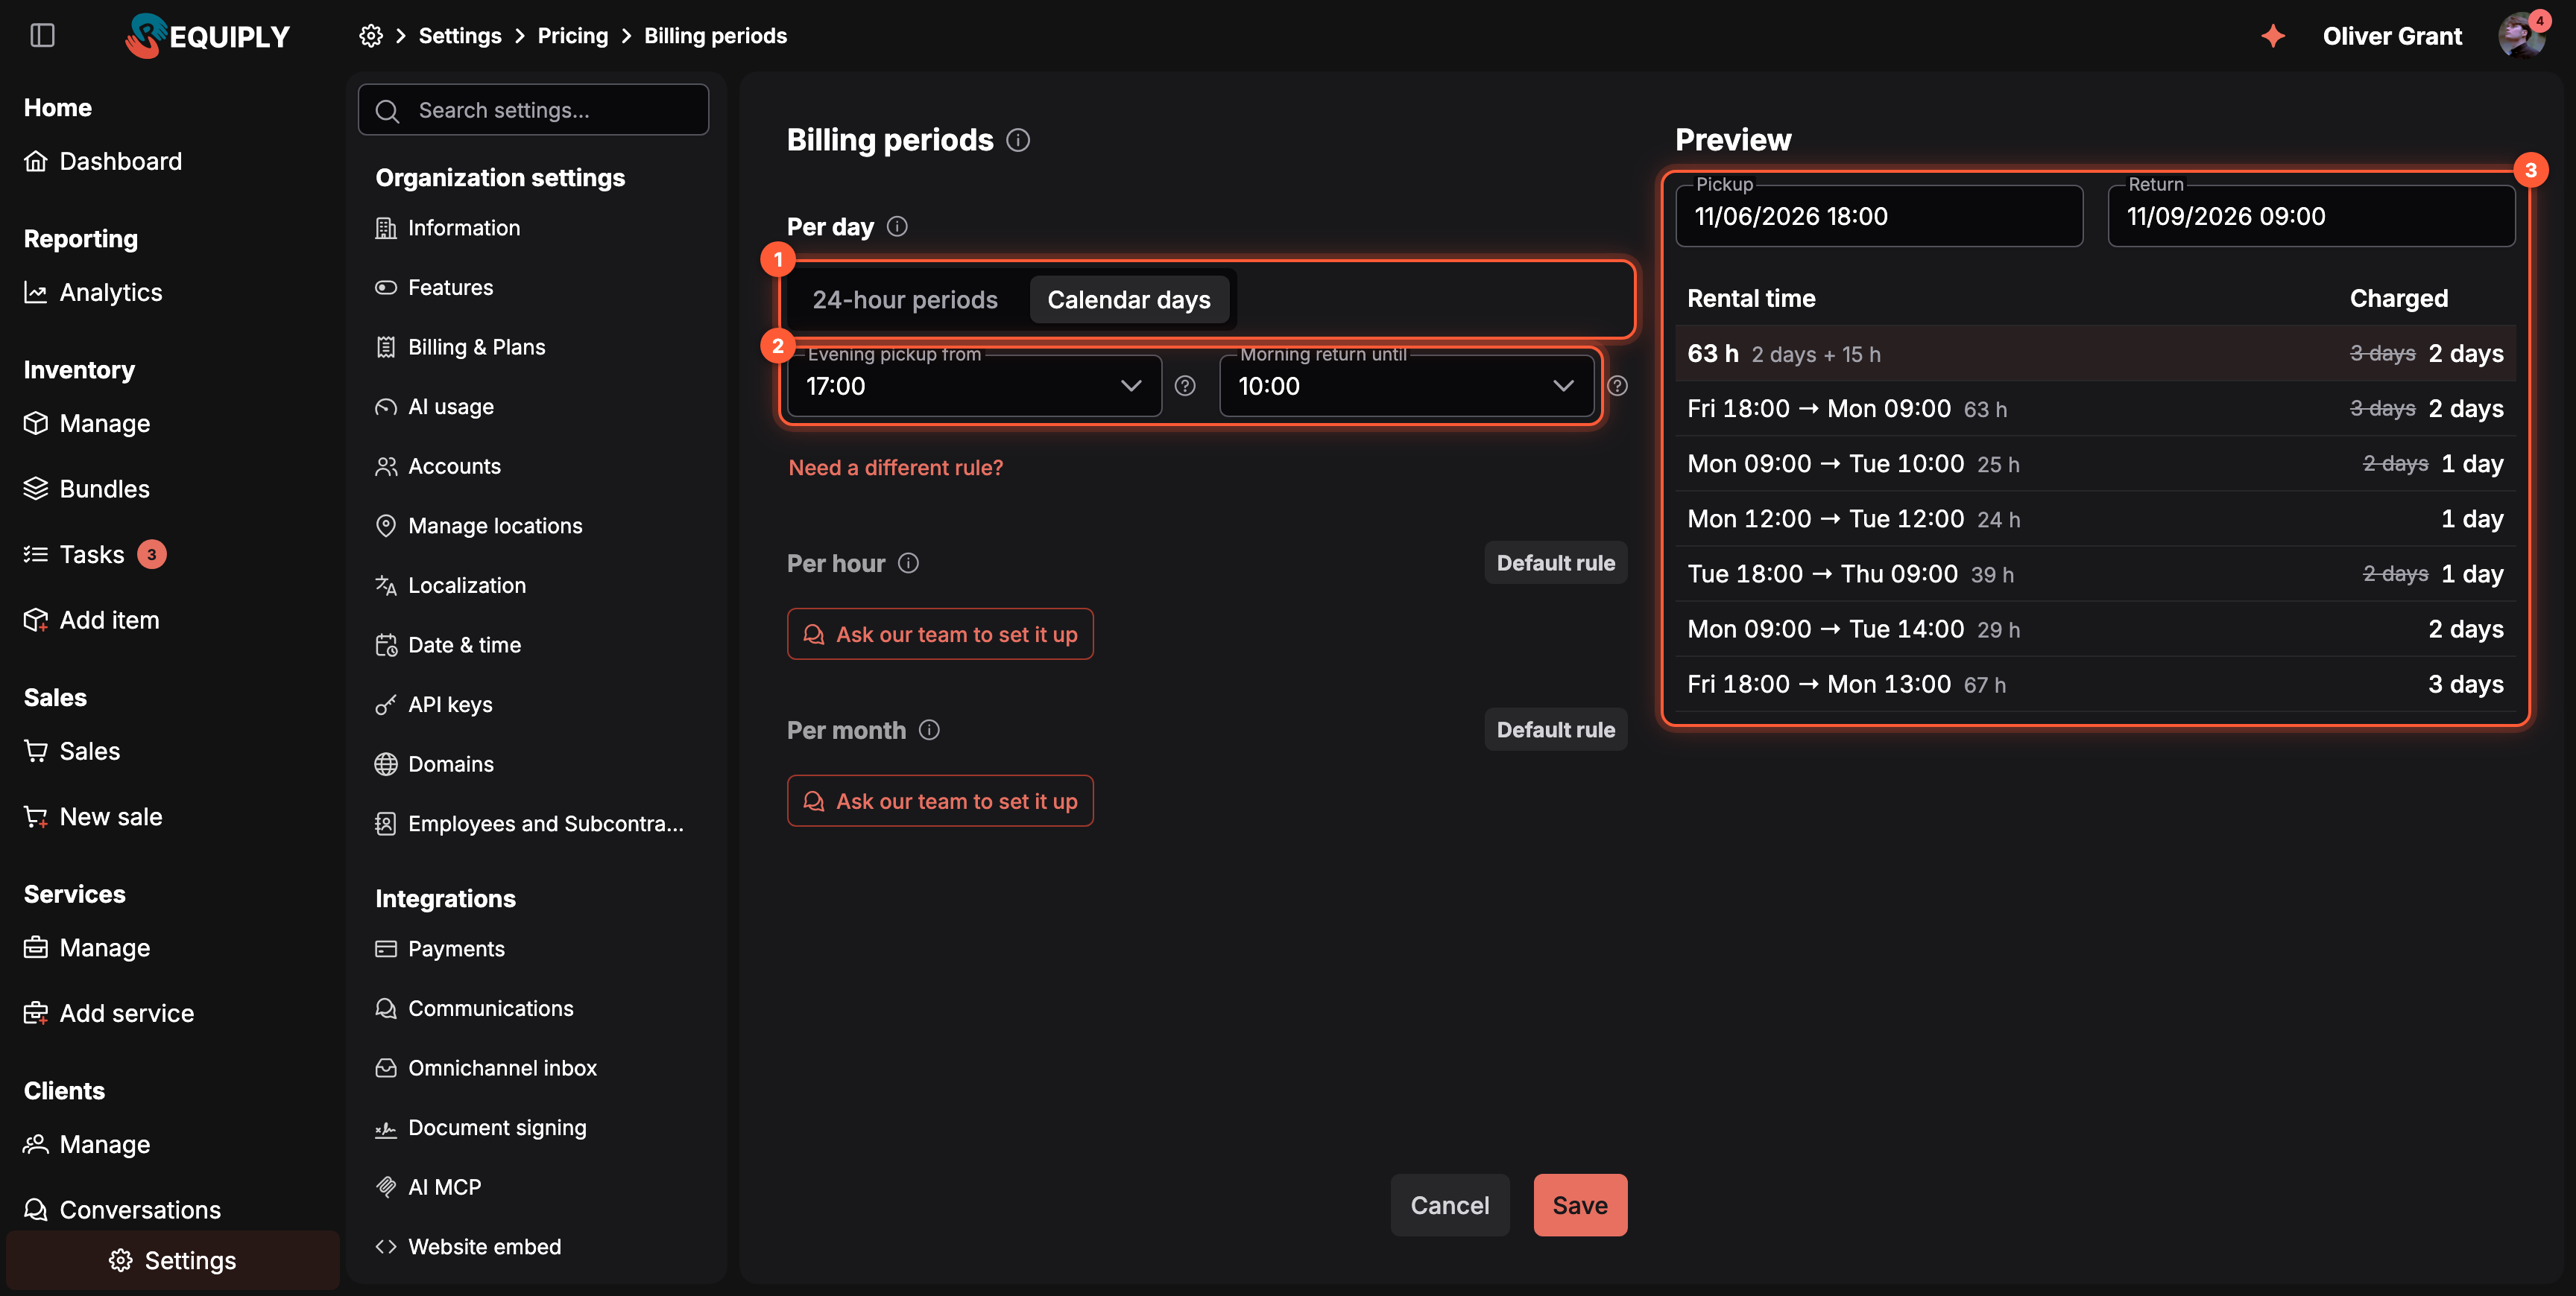Select the Fri 18:00 → Mon 13:00 preview row
This screenshot has height=1296, width=2576.
click(x=2095, y=684)
